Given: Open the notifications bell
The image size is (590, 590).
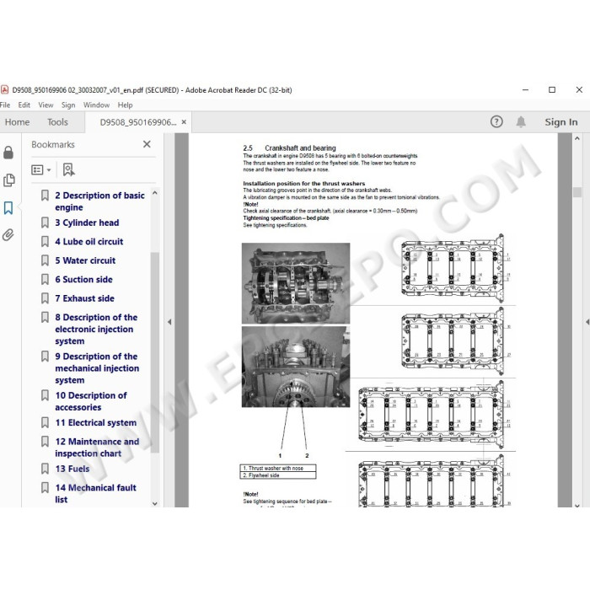Looking at the screenshot, I should 521,122.
